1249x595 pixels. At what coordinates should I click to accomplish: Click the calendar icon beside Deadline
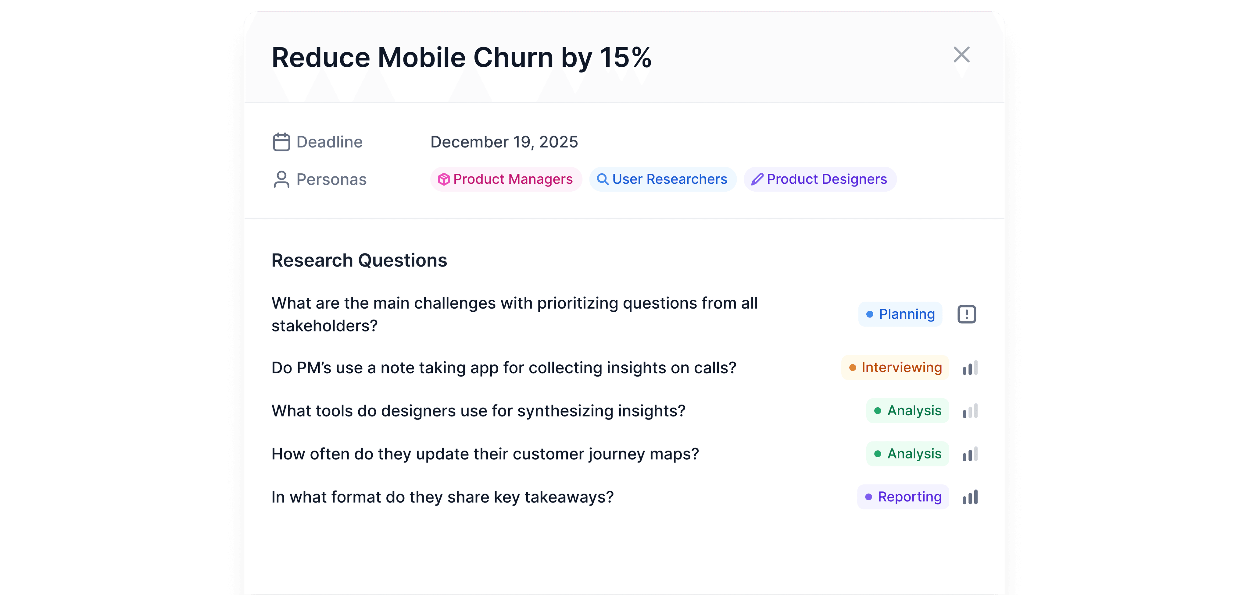click(282, 141)
